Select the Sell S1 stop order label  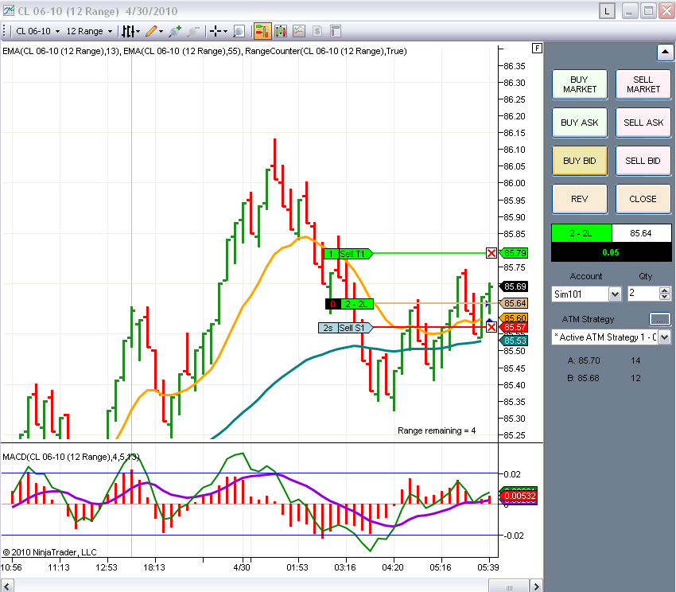coord(345,328)
